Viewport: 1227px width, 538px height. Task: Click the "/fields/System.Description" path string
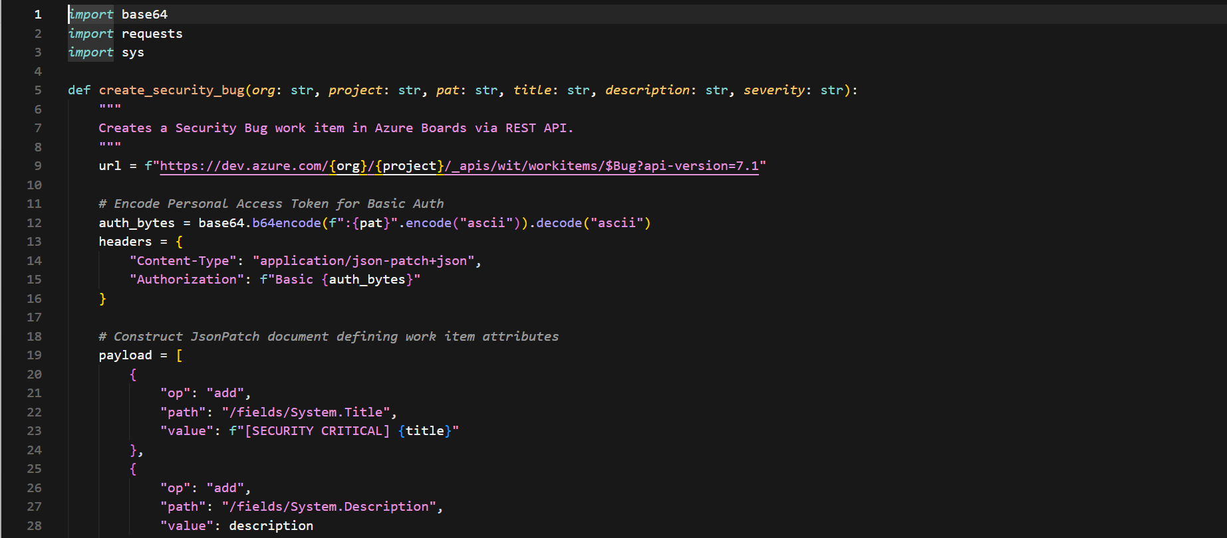point(329,507)
